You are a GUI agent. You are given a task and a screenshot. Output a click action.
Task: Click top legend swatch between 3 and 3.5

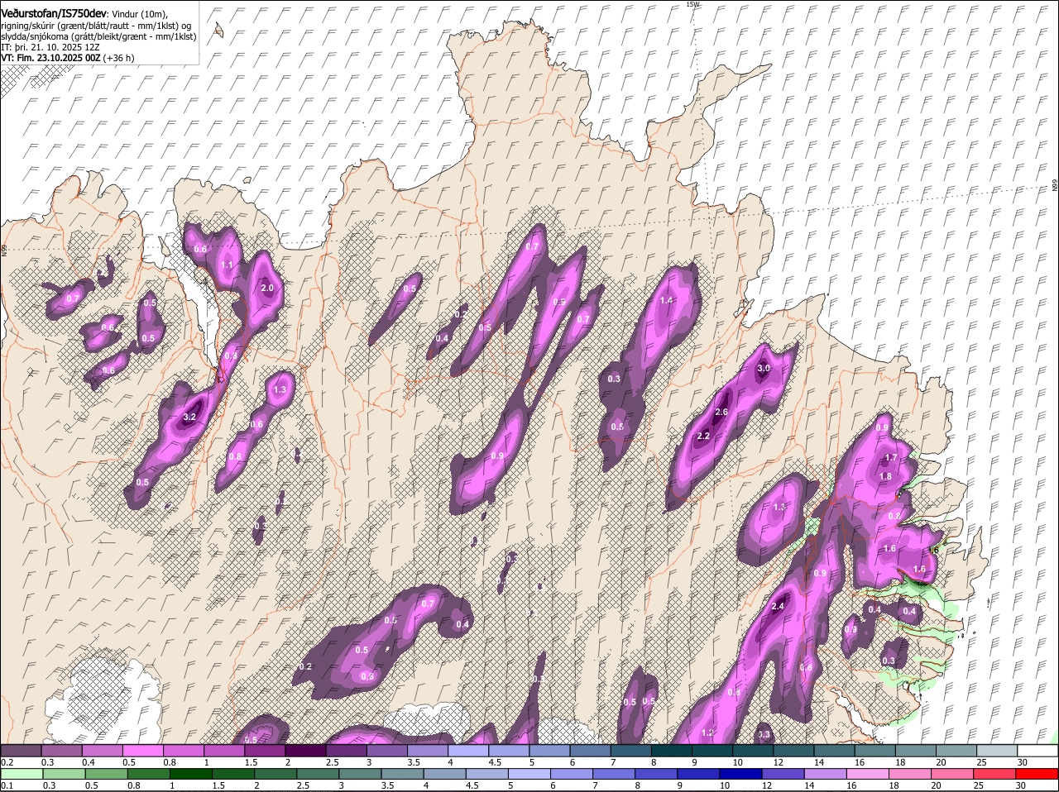pos(386,751)
